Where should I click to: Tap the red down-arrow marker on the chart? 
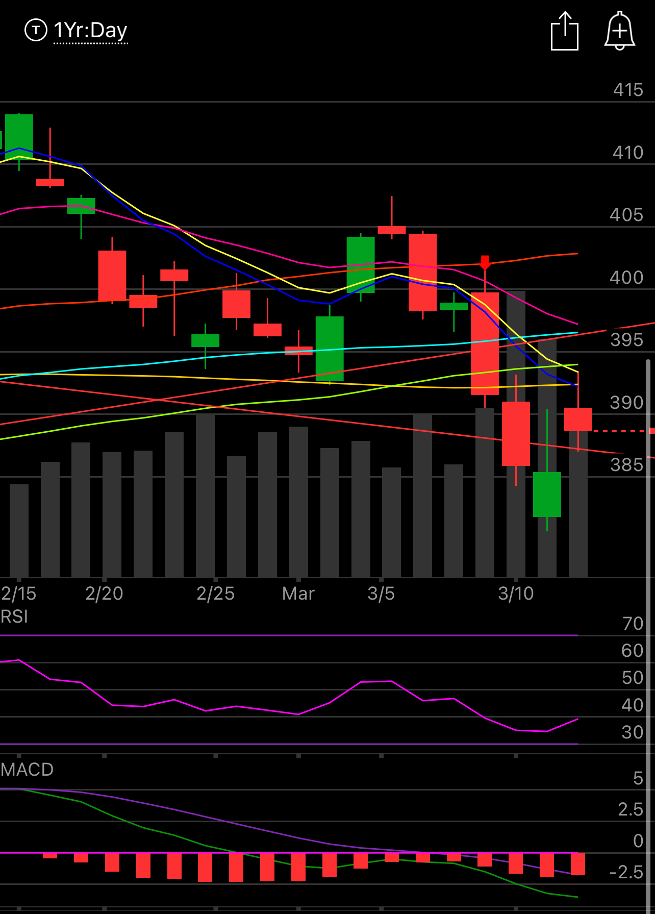point(485,263)
